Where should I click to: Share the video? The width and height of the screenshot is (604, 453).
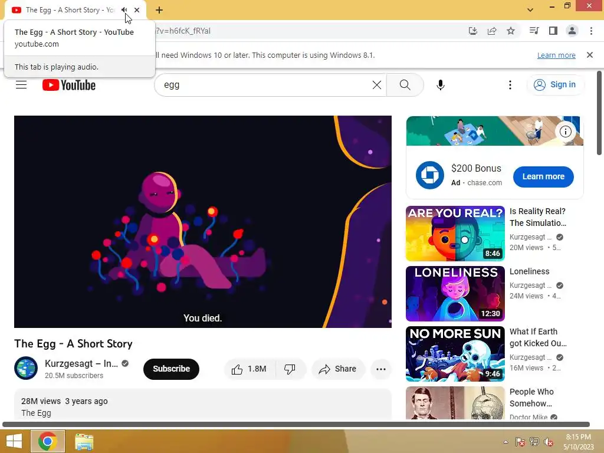click(338, 369)
